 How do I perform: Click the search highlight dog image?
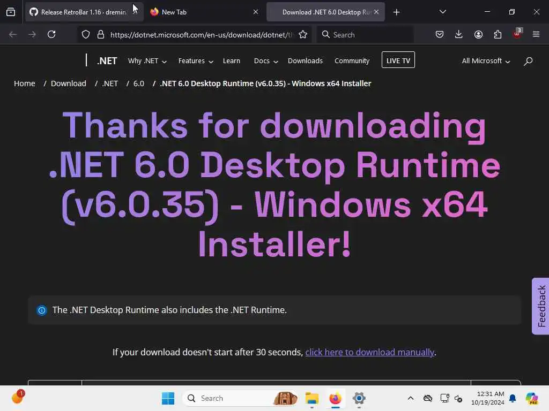point(285,398)
